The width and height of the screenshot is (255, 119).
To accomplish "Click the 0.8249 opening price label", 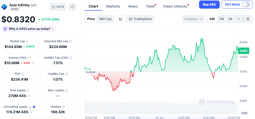I will click(x=91, y=72).
